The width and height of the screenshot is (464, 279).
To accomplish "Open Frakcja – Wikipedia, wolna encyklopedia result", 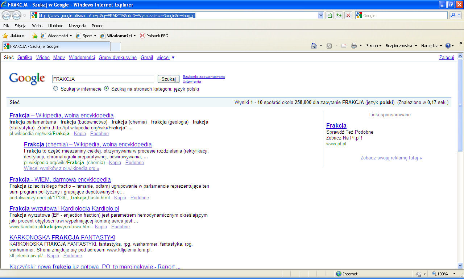I will (62, 115).
